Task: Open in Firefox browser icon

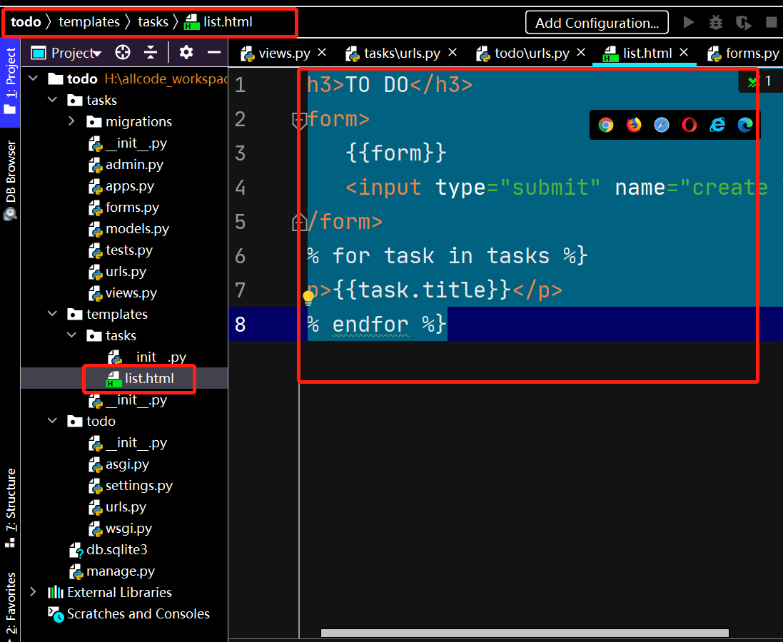Action: pyautogui.click(x=634, y=125)
